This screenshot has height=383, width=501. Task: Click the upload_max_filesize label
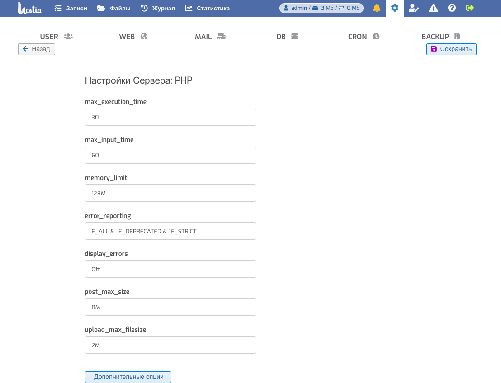coord(115,330)
